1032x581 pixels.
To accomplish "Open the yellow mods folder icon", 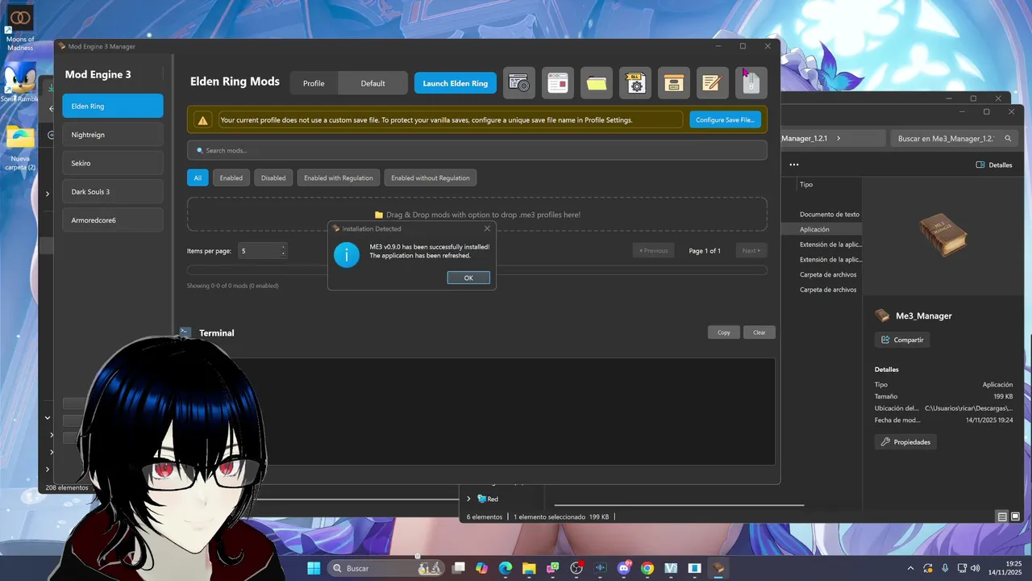I will (597, 83).
